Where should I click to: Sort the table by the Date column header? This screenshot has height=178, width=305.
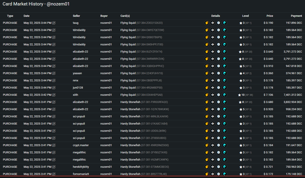point(27,16)
